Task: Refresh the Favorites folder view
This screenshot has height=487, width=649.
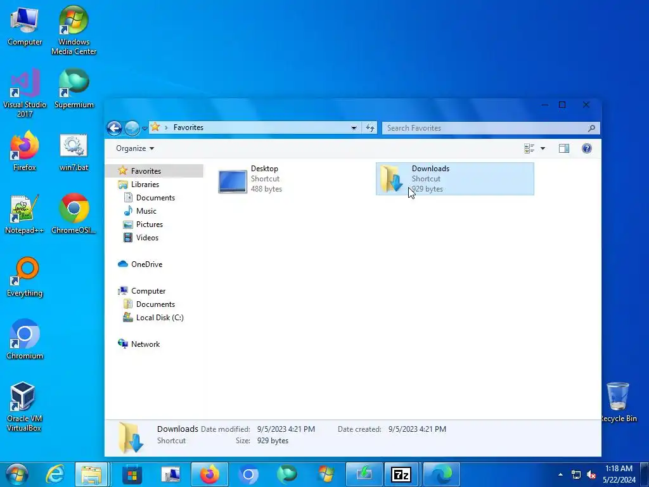Action: [x=369, y=128]
